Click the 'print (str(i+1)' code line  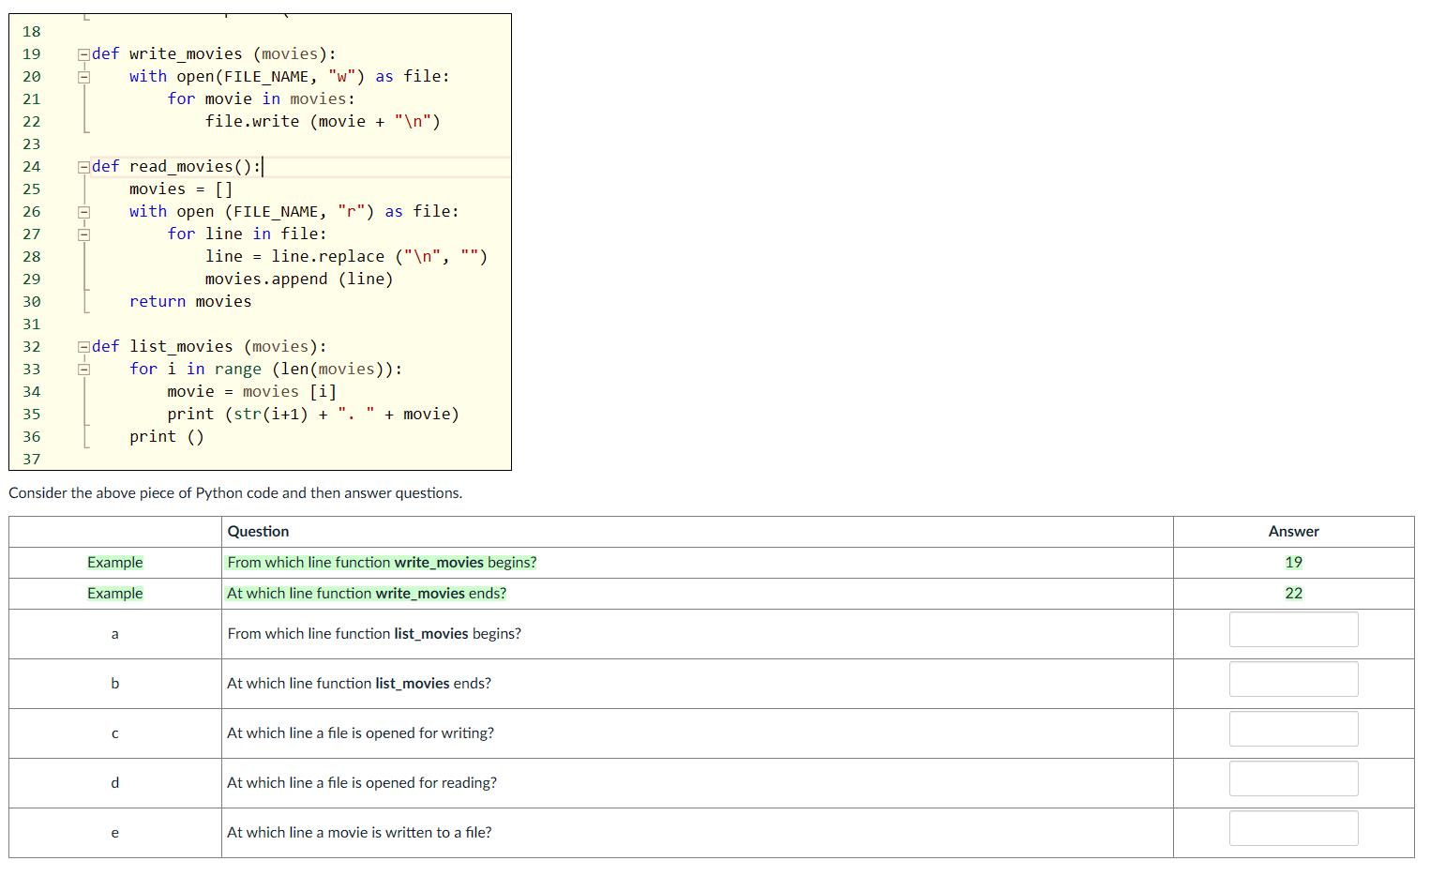[x=313, y=415]
